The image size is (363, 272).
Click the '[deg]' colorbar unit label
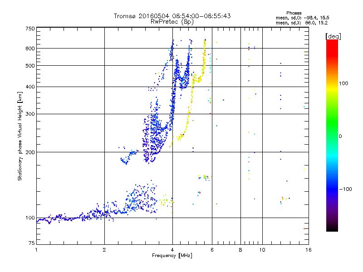point(333,36)
